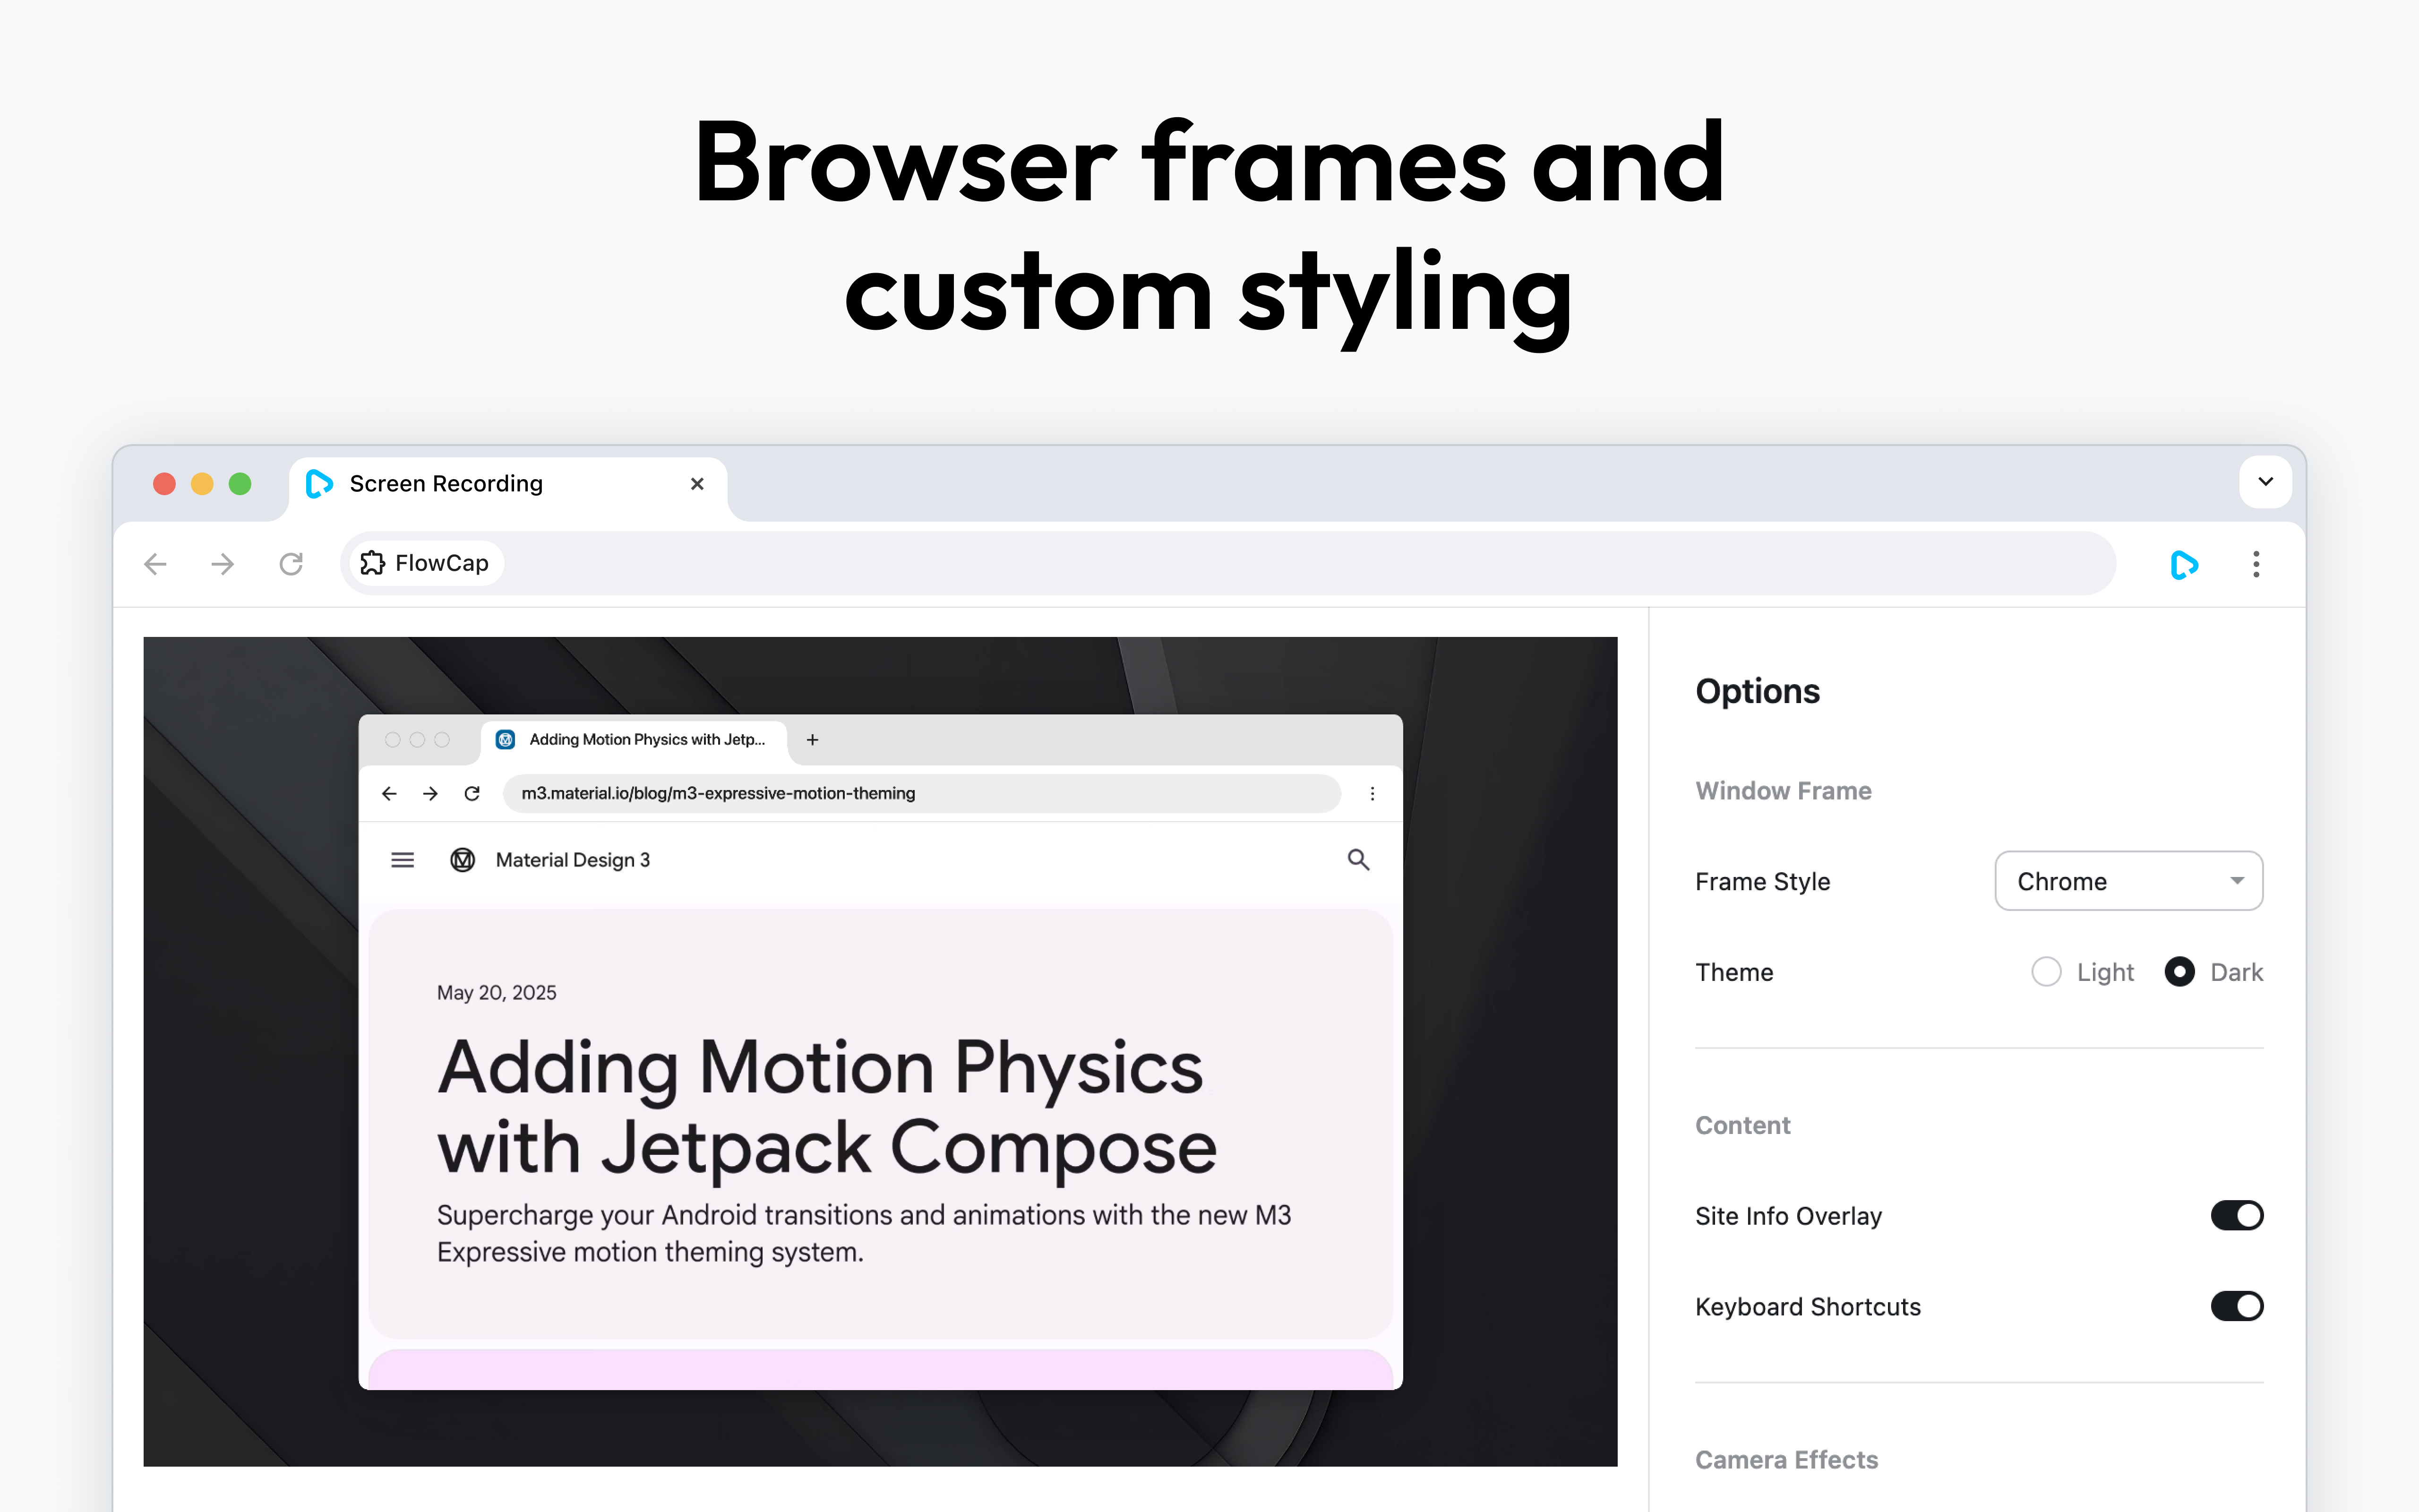
Task: Expand the tab search chevron button
Action: tap(2265, 482)
